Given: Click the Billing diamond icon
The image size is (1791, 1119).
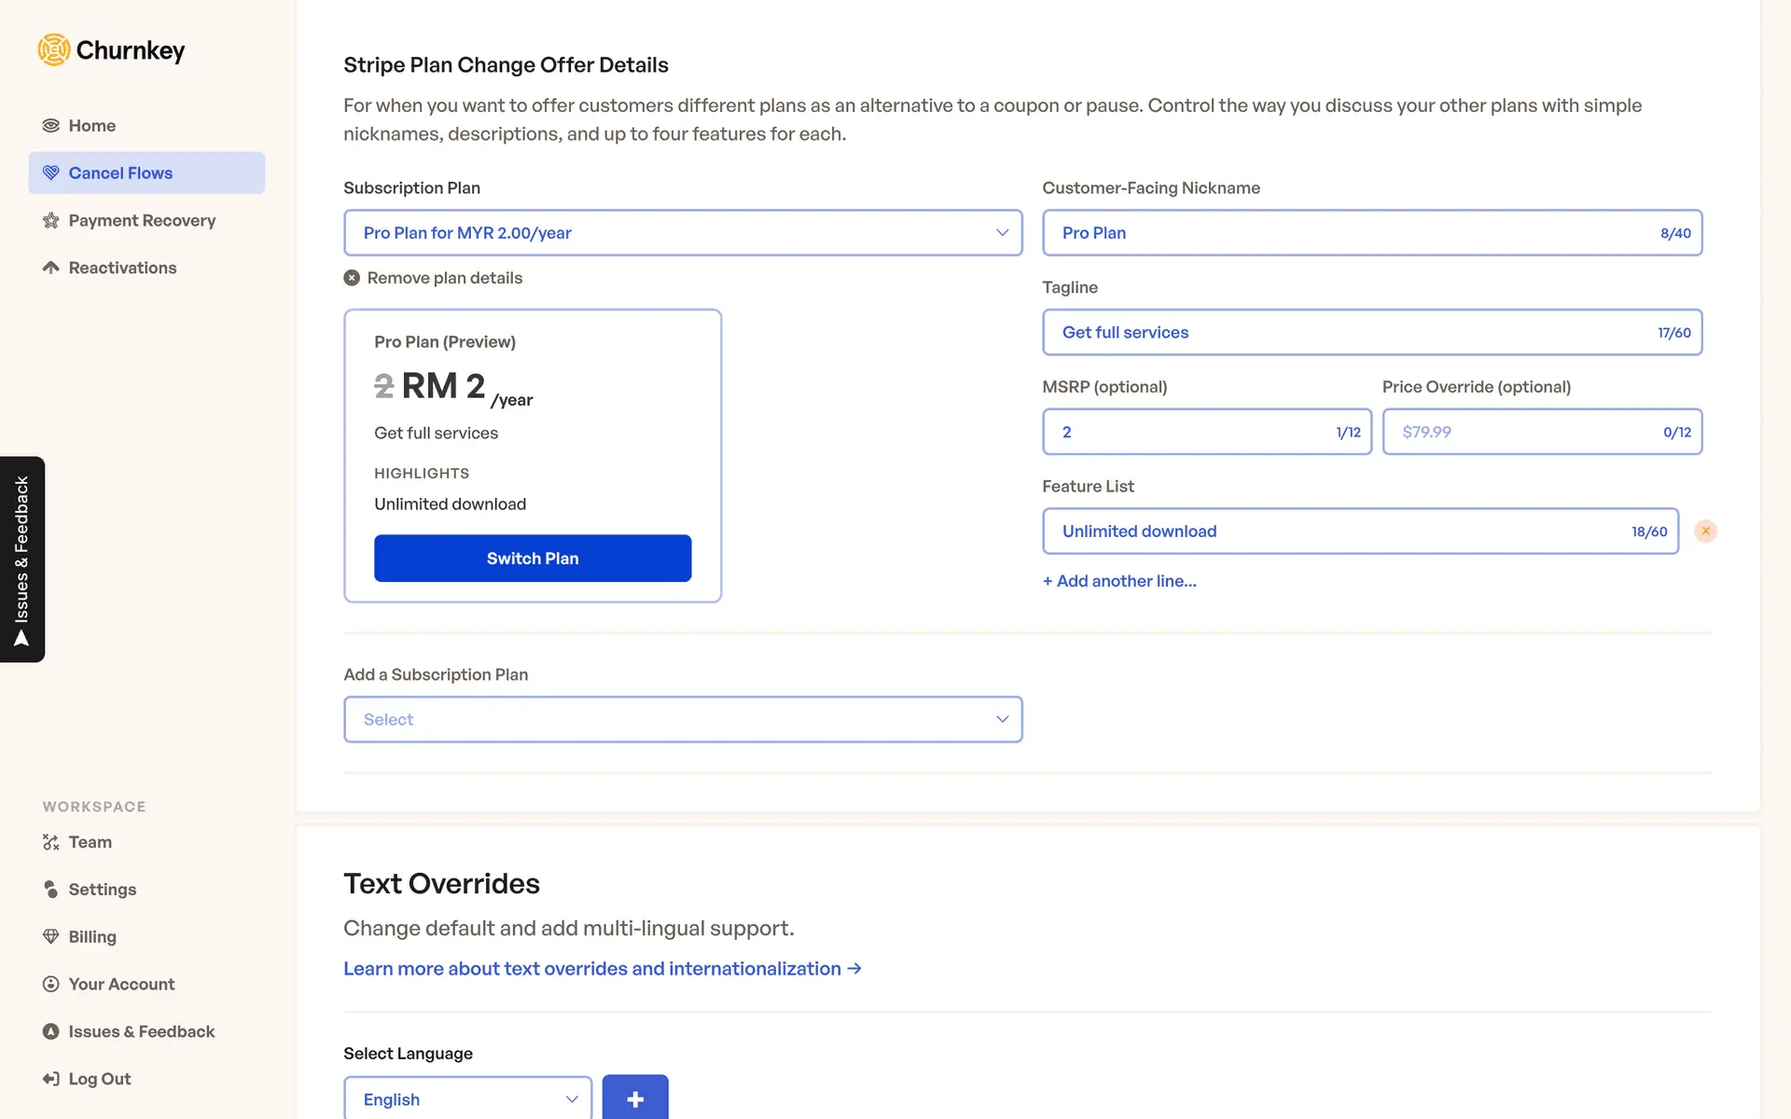Looking at the screenshot, I should coord(51,936).
